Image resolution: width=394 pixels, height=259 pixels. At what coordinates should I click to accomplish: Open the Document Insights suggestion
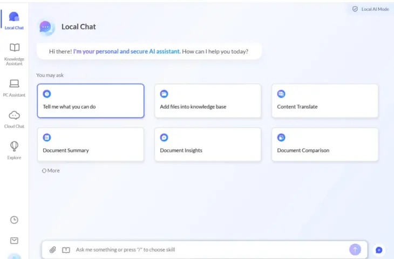click(208, 145)
